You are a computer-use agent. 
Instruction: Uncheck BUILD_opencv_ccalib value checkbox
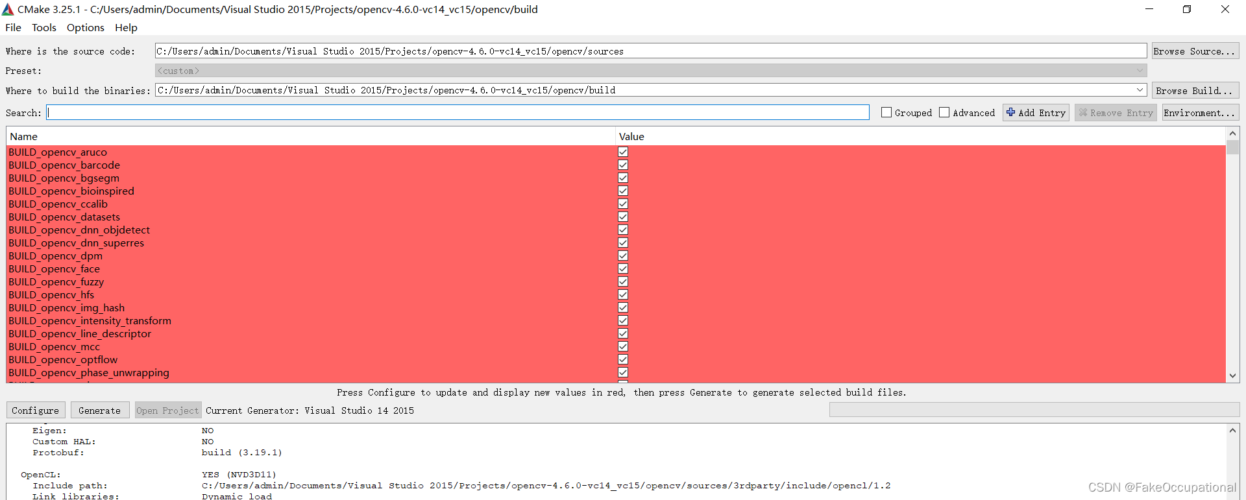coord(623,204)
